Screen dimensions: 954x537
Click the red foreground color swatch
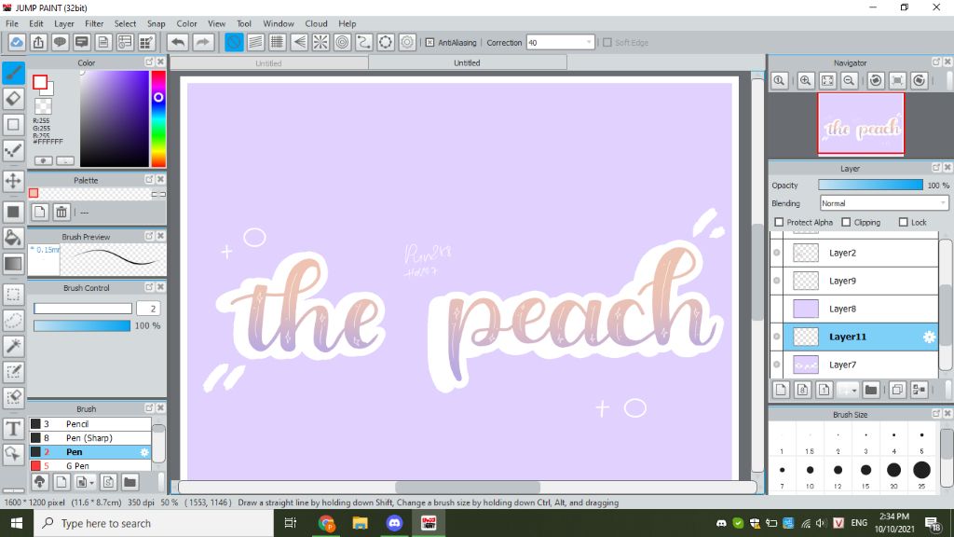click(40, 82)
